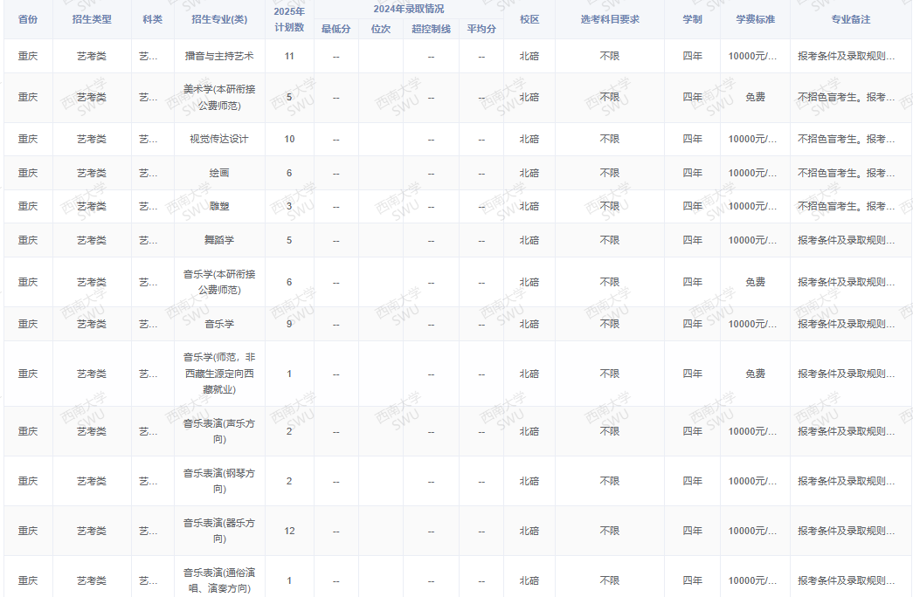Click the 位次 sub-header
The width and height of the screenshot is (913, 597).
pos(381,29)
